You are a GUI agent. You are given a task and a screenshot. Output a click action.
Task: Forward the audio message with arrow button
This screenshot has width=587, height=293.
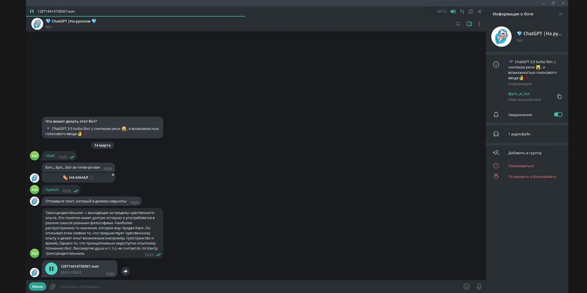[125, 271]
